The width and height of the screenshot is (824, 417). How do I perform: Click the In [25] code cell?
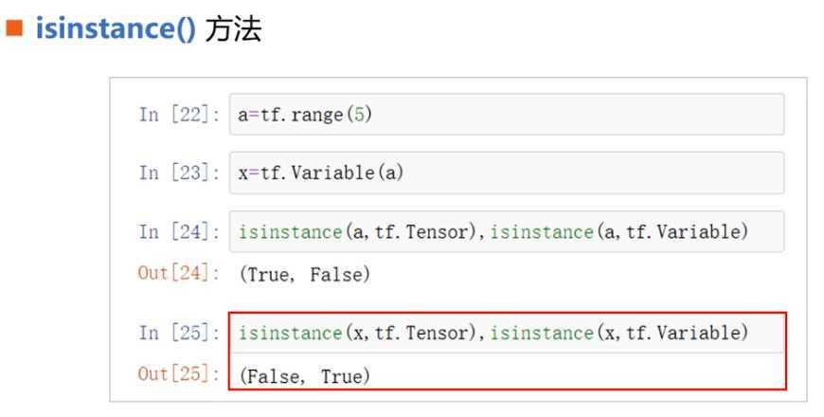point(507,333)
